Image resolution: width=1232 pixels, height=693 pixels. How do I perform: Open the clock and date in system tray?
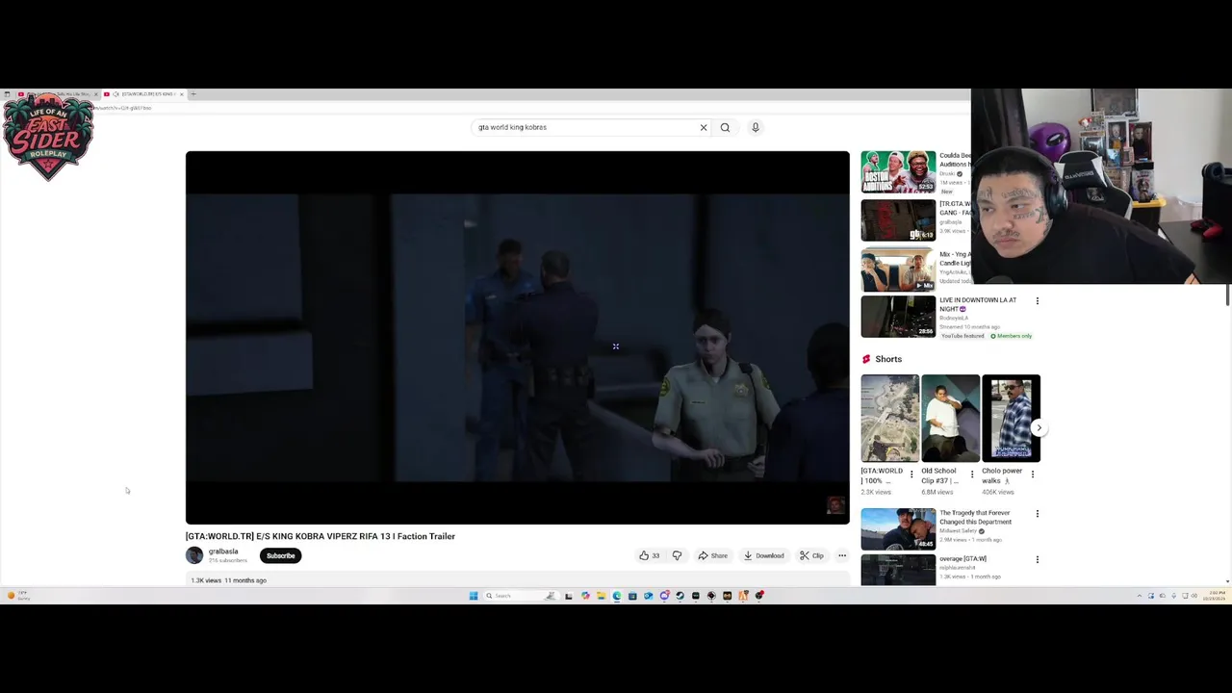(1215, 596)
